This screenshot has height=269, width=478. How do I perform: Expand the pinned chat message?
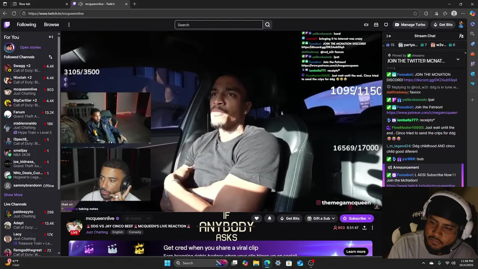tap(458, 59)
